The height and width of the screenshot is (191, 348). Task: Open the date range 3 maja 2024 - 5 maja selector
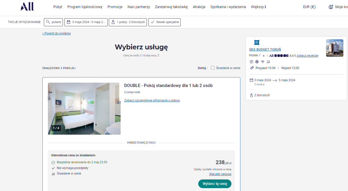click(86, 22)
